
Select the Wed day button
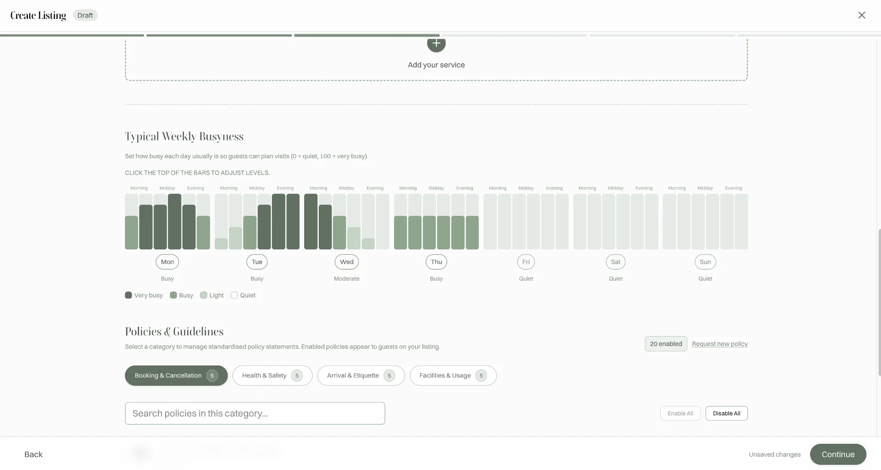pyautogui.click(x=347, y=262)
